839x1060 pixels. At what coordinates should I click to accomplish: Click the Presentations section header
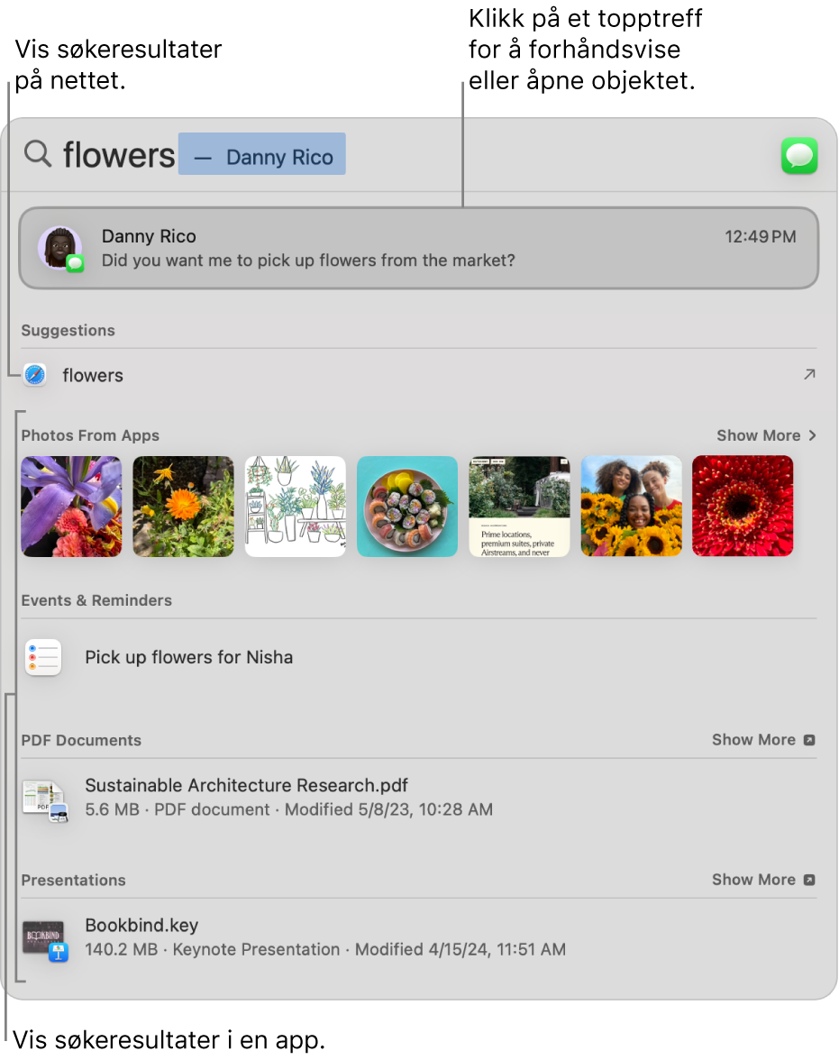point(73,880)
